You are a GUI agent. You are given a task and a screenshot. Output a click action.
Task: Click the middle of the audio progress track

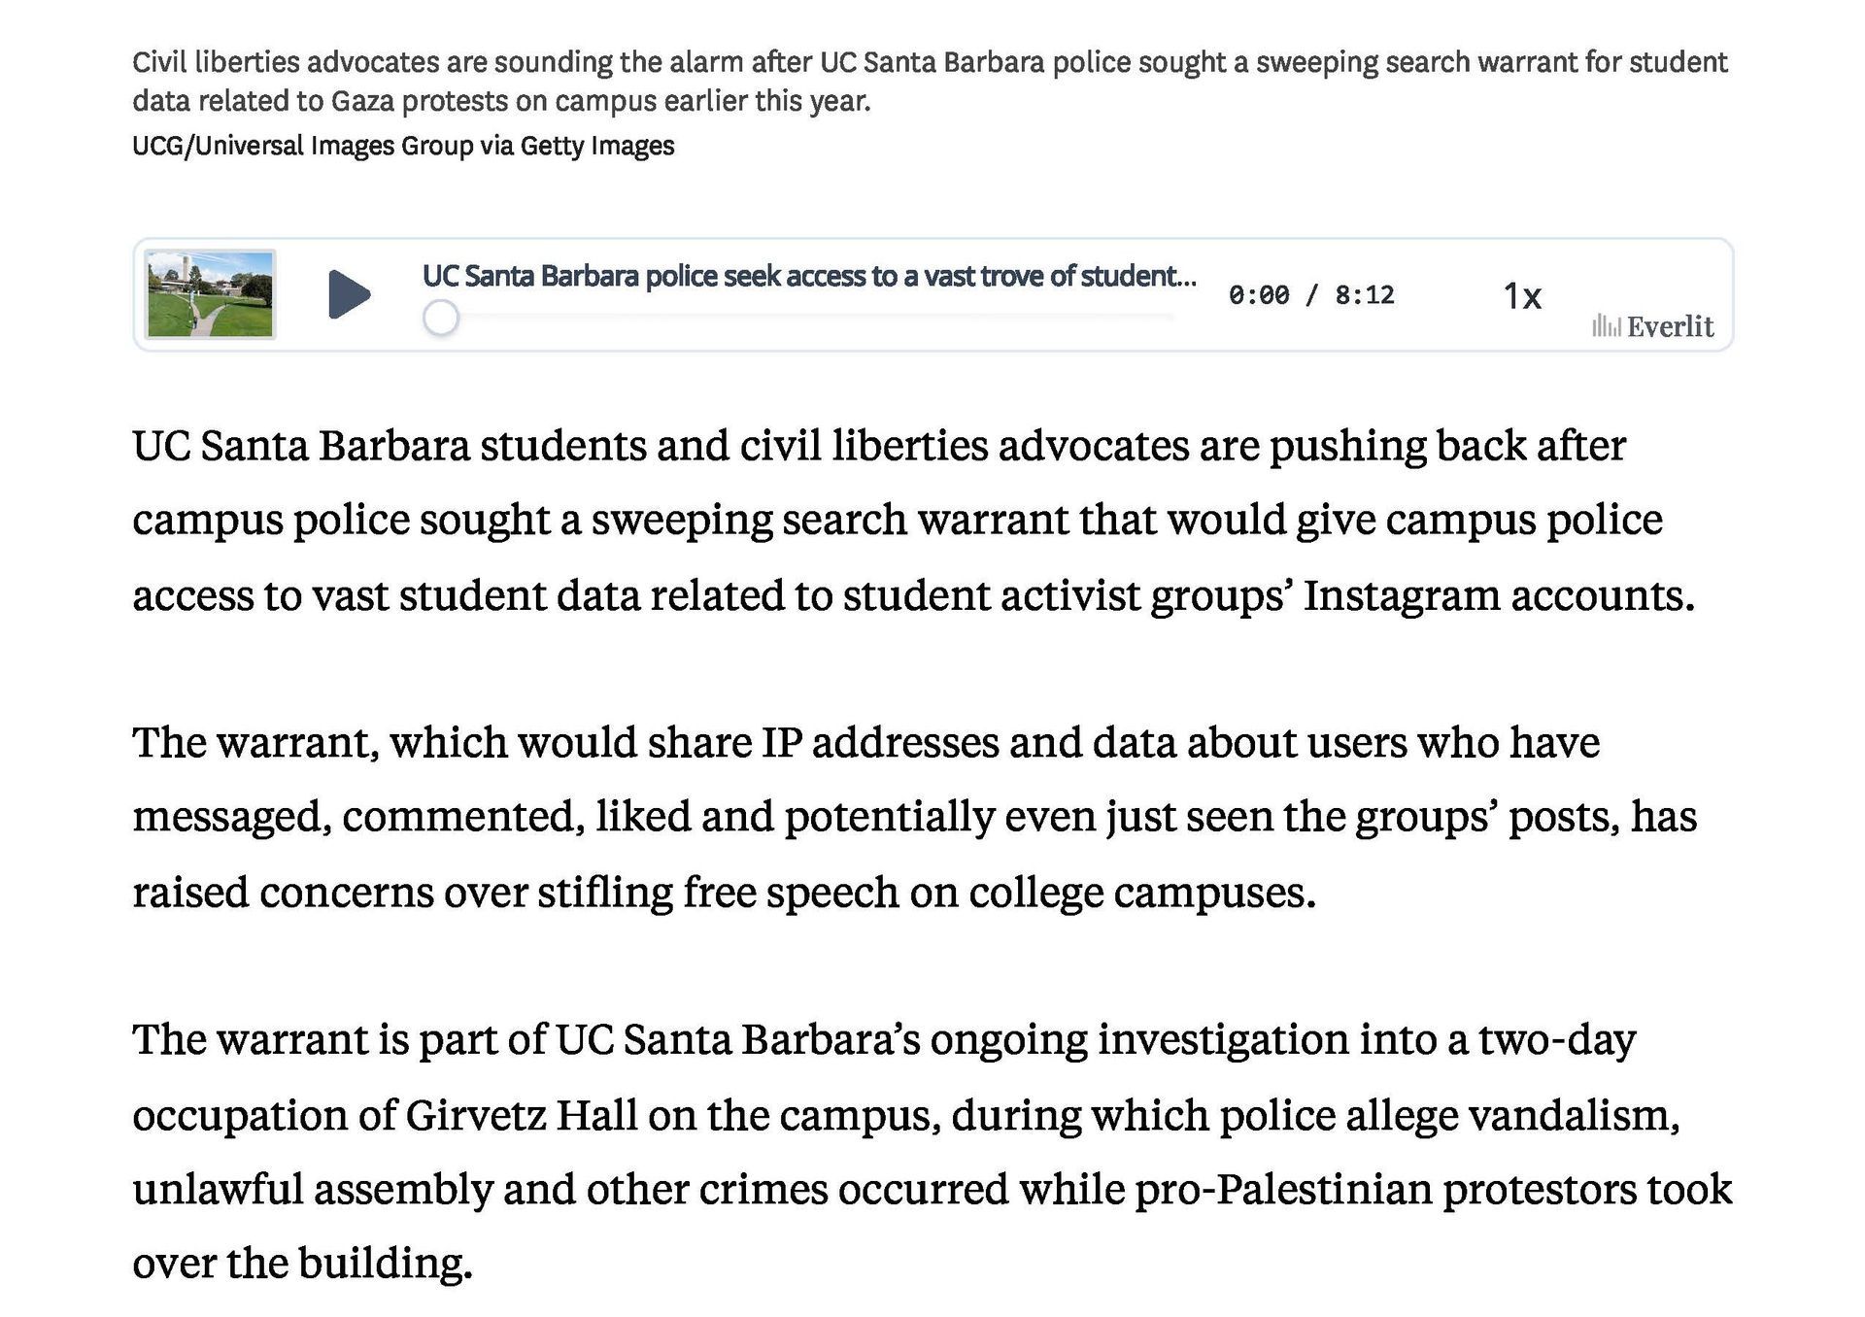pos(806,317)
